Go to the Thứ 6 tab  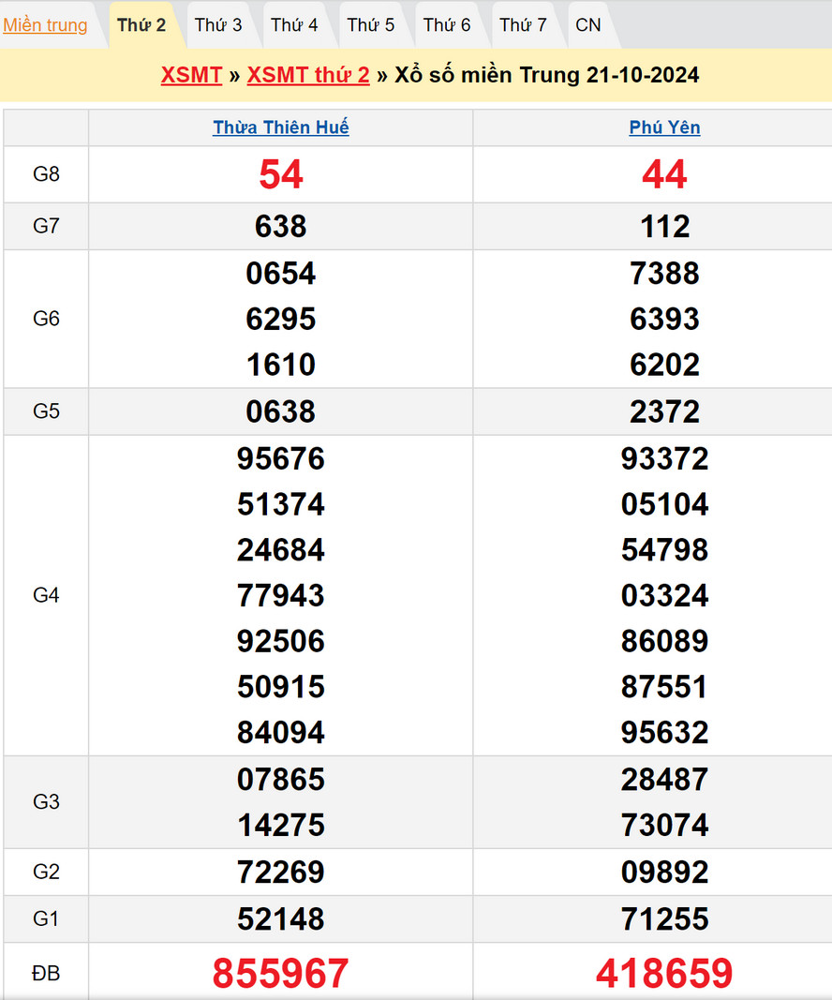(447, 25)
